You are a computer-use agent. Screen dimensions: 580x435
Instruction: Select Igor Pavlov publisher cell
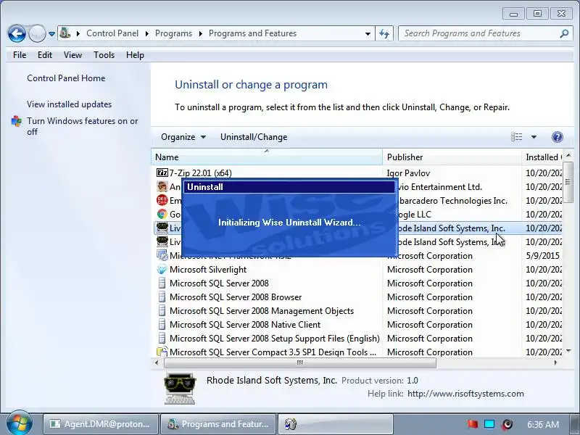point(408,173)
